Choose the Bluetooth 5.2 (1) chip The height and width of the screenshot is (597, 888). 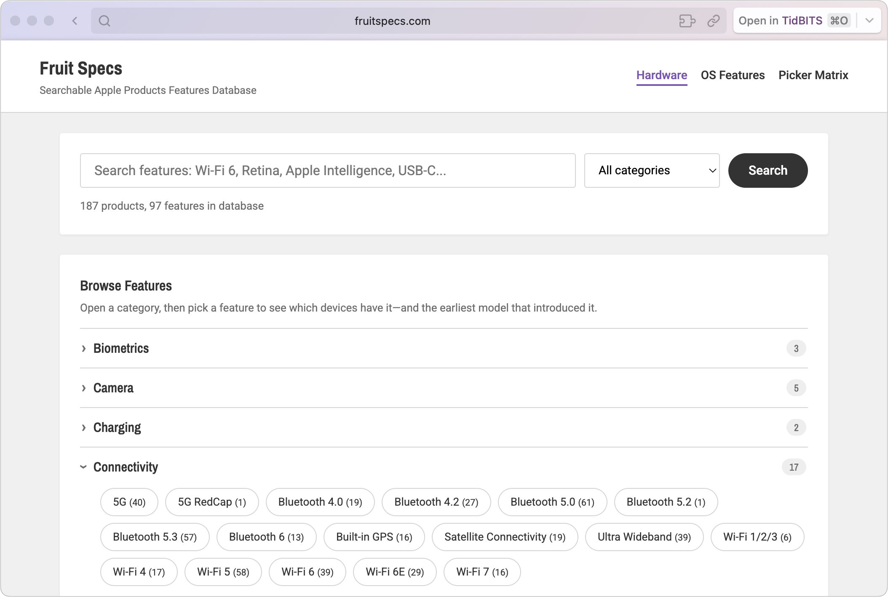[x=666, y=502]
